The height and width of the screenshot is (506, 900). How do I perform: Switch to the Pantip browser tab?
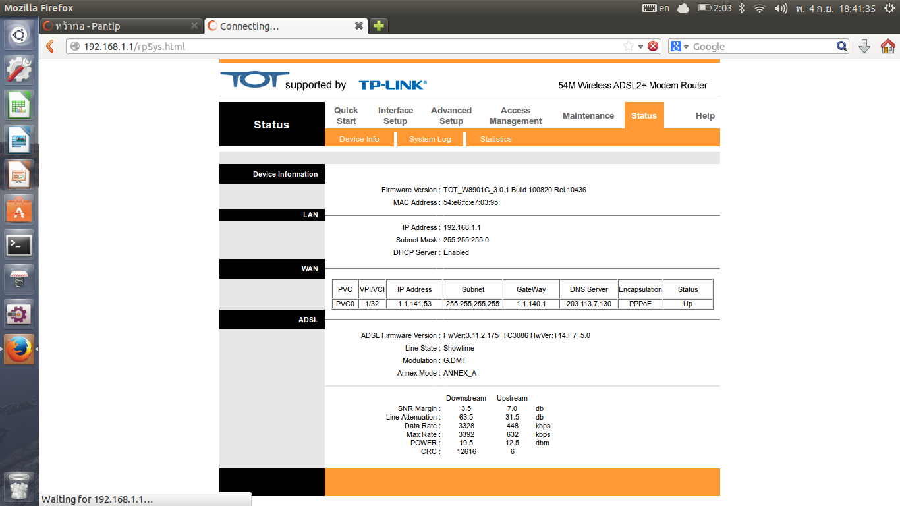pos(121,26)
